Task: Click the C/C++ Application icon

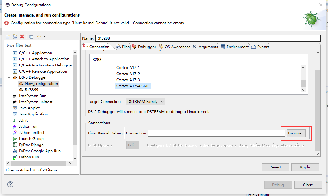Action: pyautogui.click(x=15, y=53)
